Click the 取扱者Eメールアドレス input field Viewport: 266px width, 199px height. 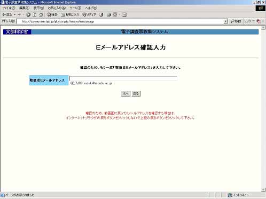(x=123, y=78)
